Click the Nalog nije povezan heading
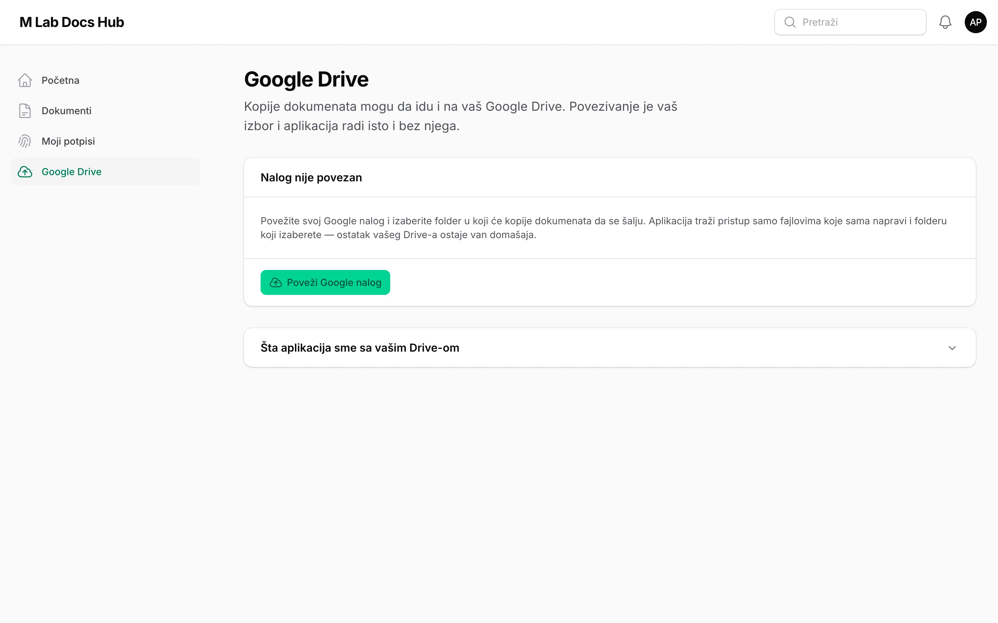Viewport: 998px width, 623px height. 311,178
